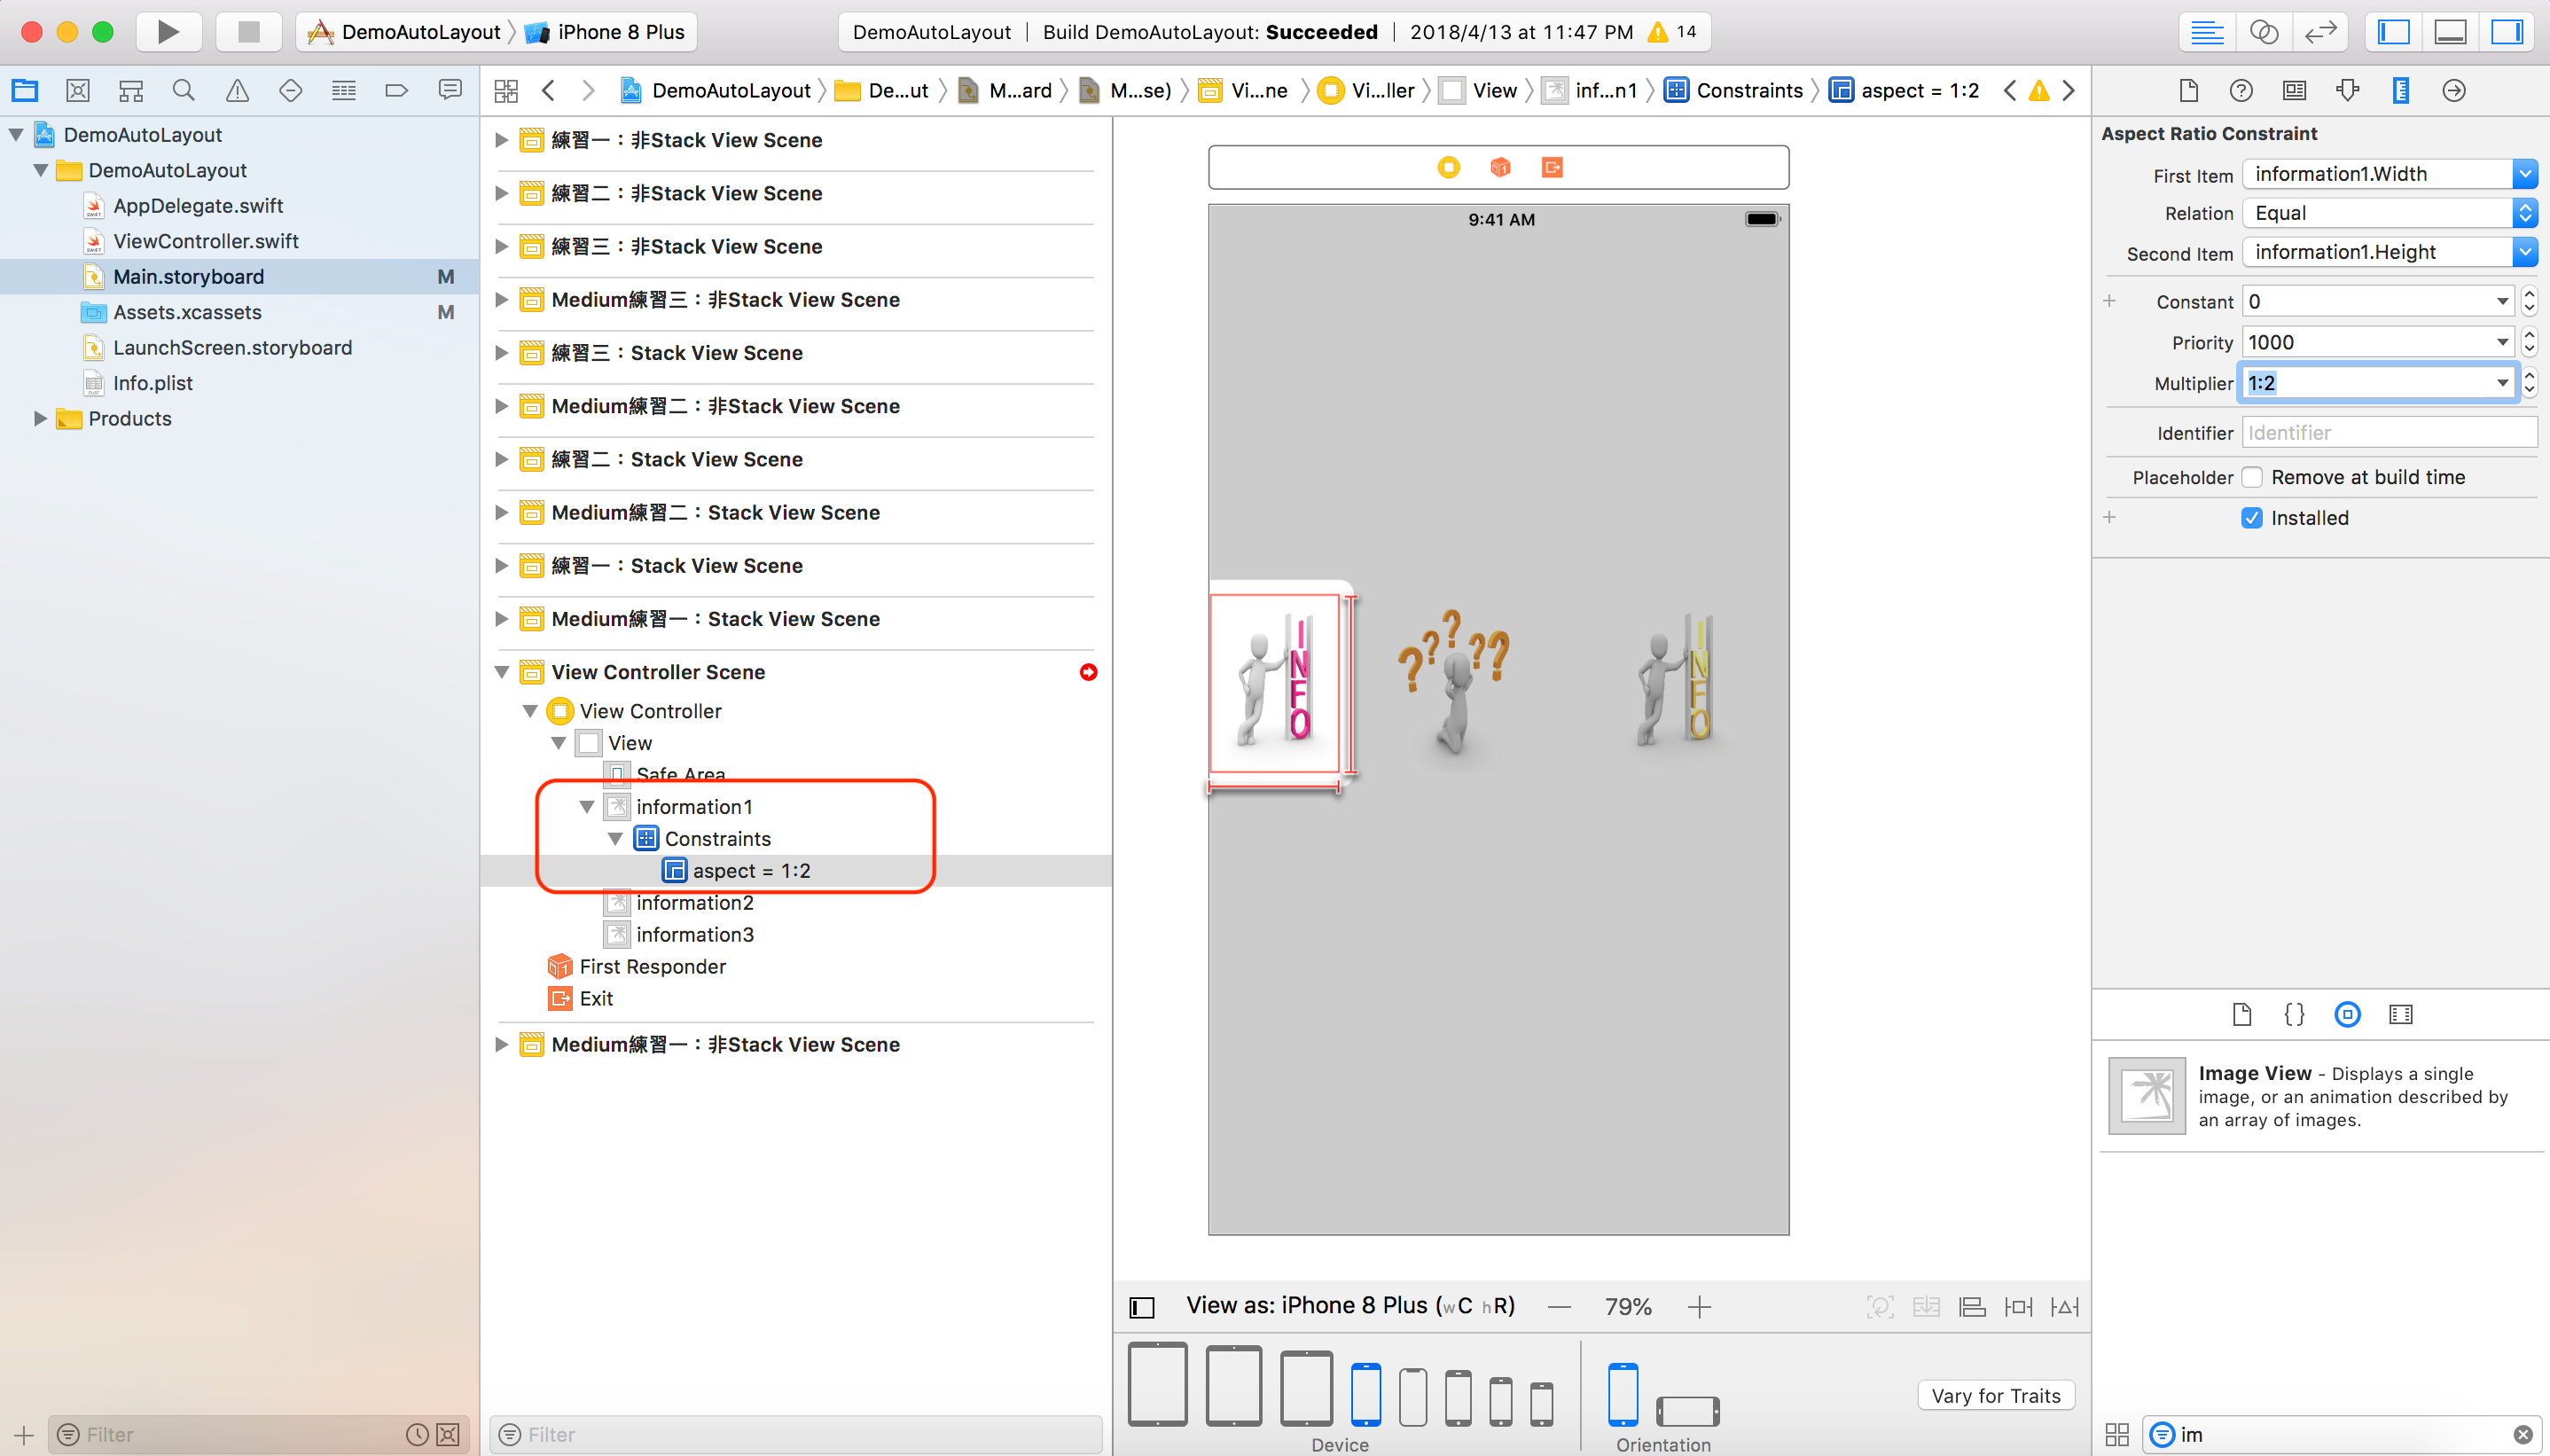Expand the Products folder
The image size is (2550, 1456).
41,418
